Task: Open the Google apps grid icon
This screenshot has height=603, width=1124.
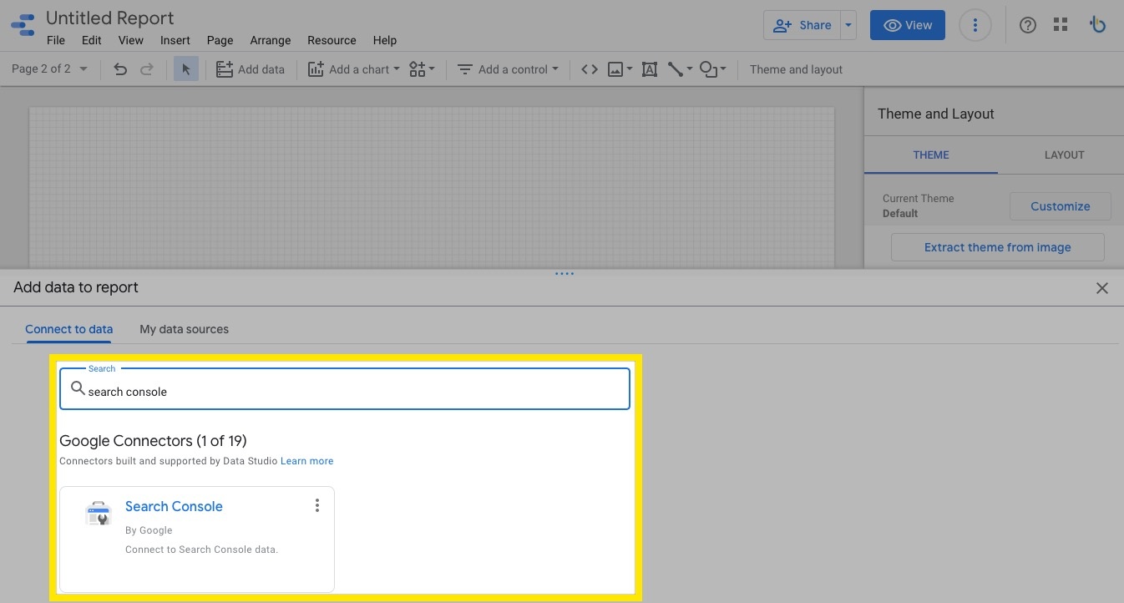Action: [1061, 25]
